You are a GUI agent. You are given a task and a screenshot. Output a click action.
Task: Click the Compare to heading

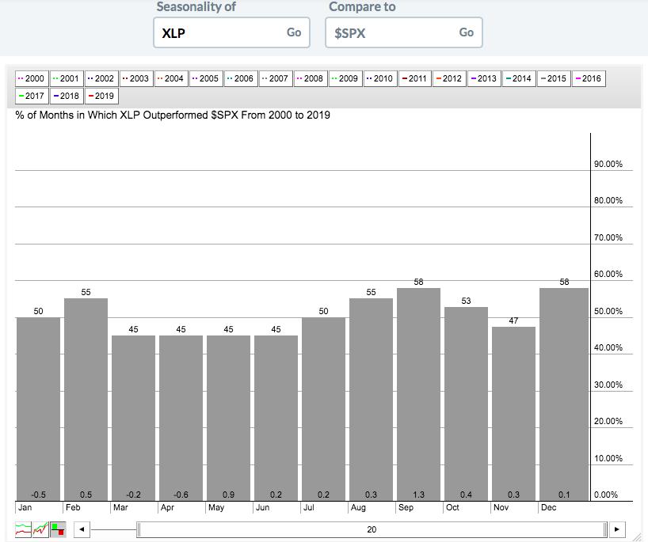click(x=363, y=6)
